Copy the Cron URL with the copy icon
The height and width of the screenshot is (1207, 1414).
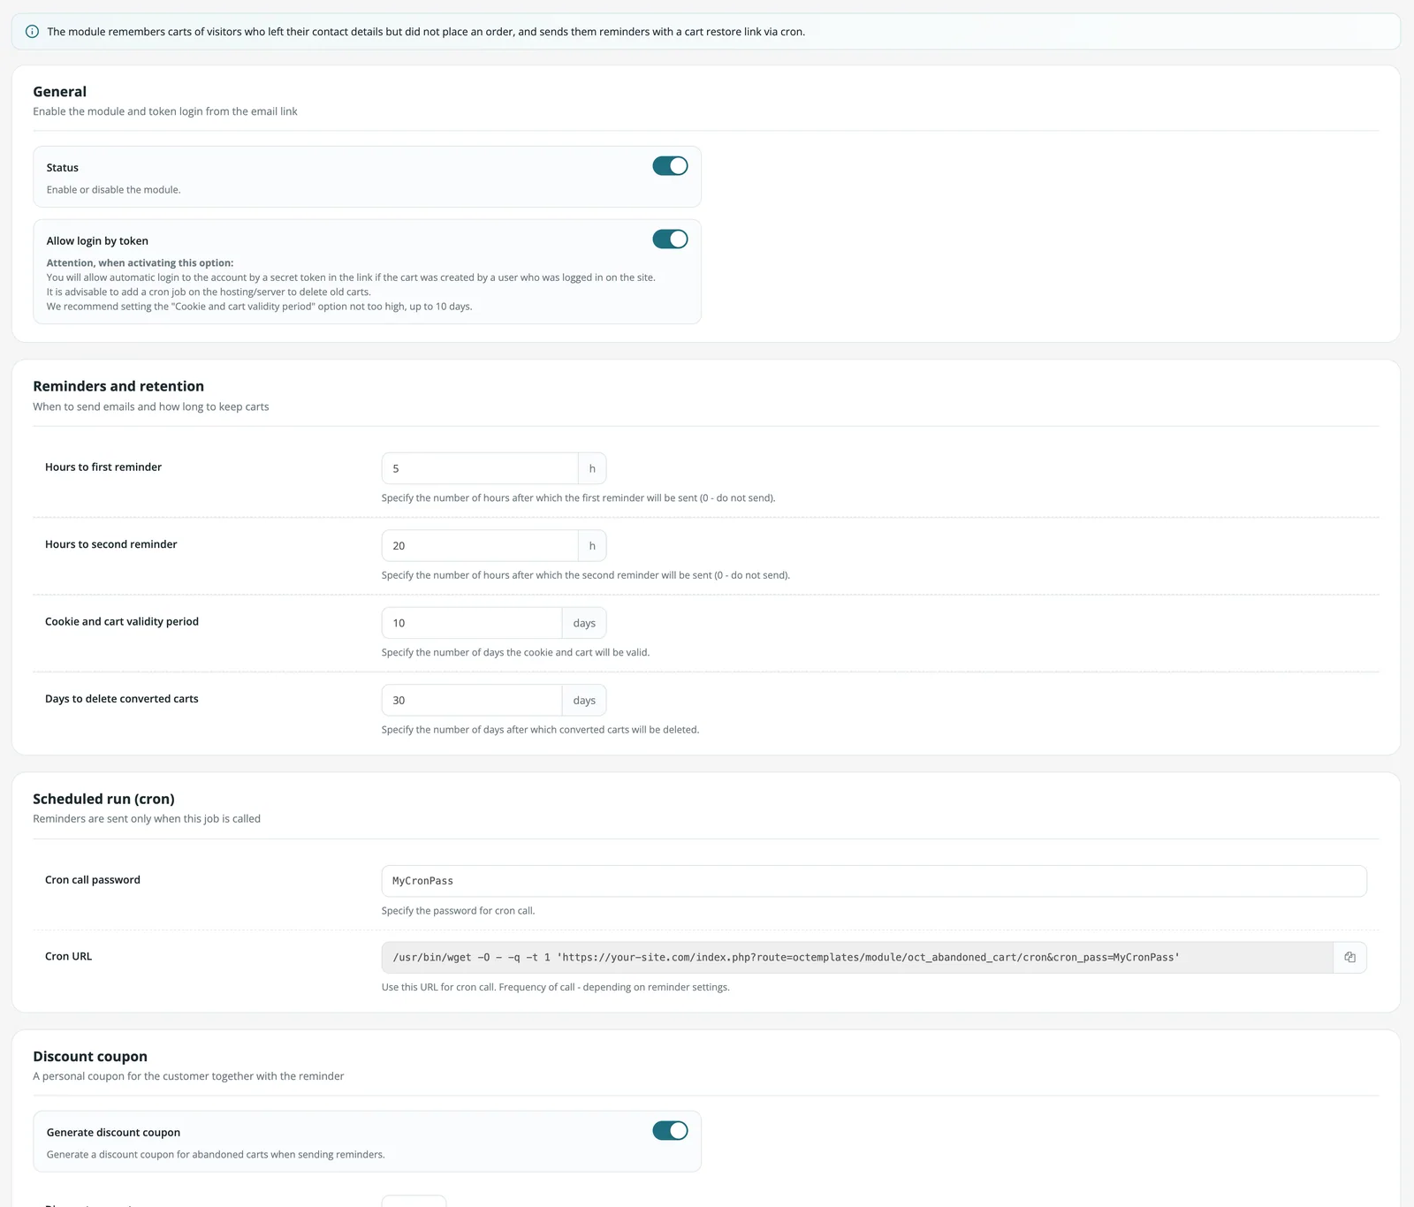[1349, 957]
